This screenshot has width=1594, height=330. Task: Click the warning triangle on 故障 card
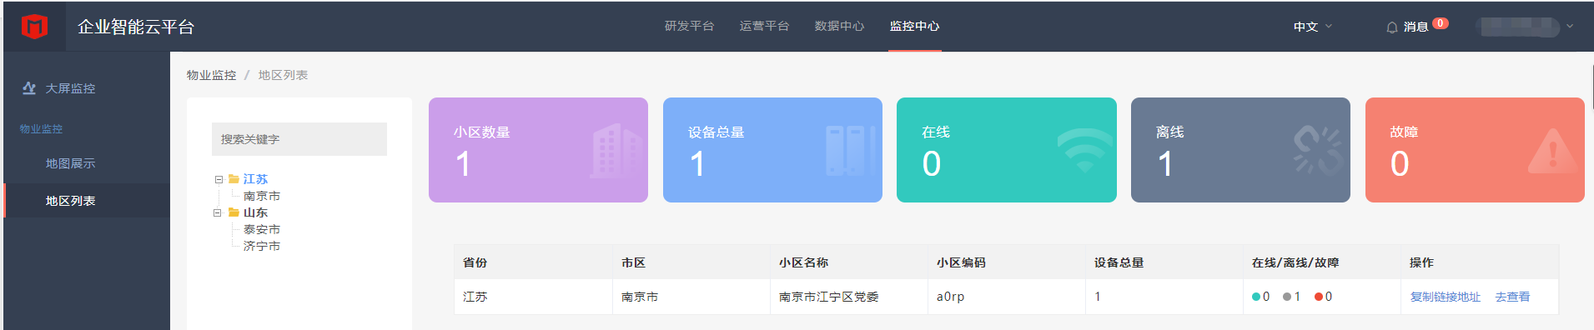click(x=1552, y=151)
